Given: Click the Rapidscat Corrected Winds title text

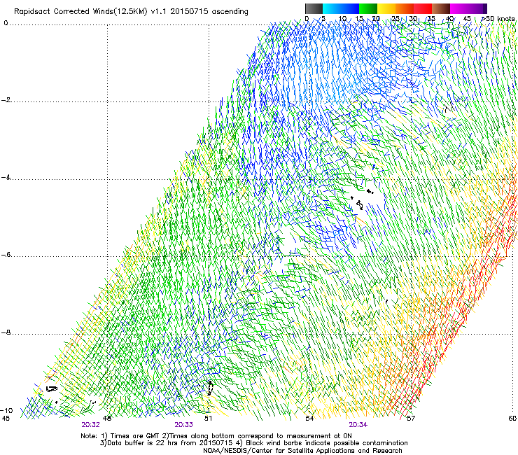Looking at the screenshot, I should (x=131, y=12).
